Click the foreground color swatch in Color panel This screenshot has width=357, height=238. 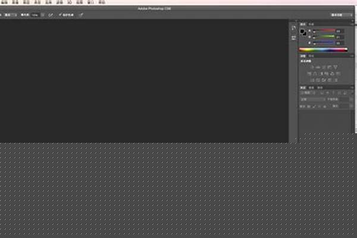302,31
